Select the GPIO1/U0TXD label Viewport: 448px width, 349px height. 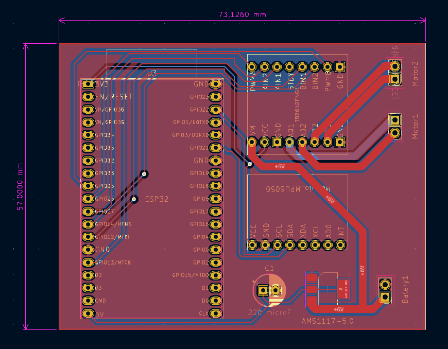pyautogui.click(x=191, y=122)
